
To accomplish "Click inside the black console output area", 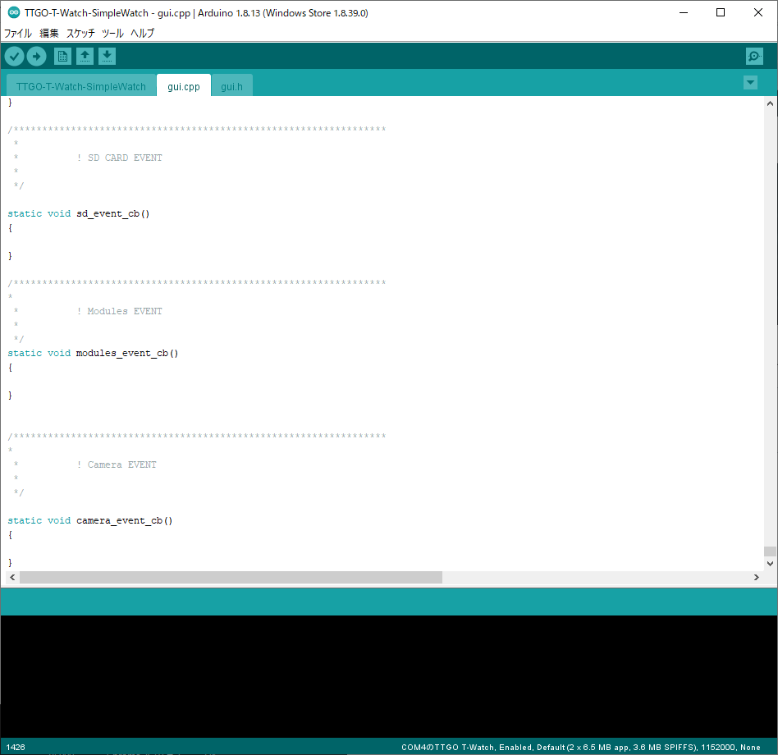I will tap(389, 676).
